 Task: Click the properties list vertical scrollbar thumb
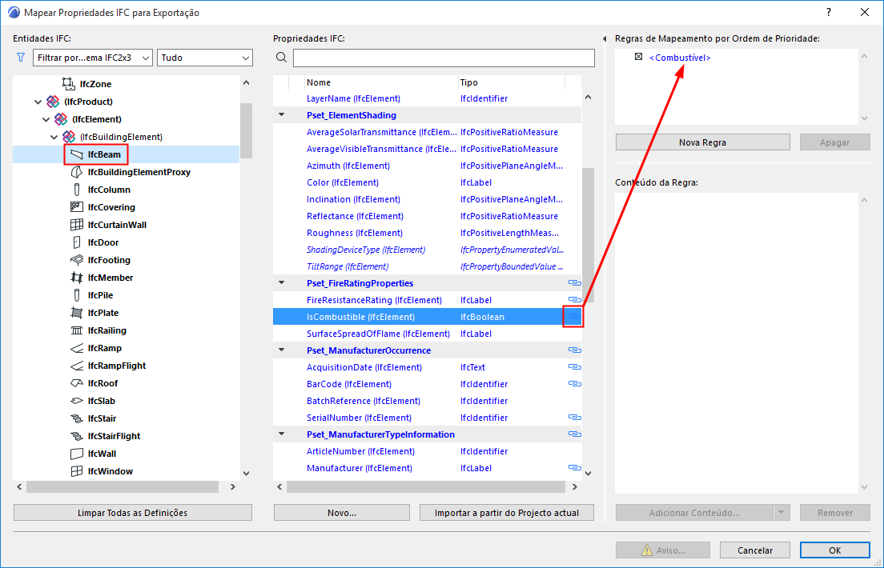[588, 235]
